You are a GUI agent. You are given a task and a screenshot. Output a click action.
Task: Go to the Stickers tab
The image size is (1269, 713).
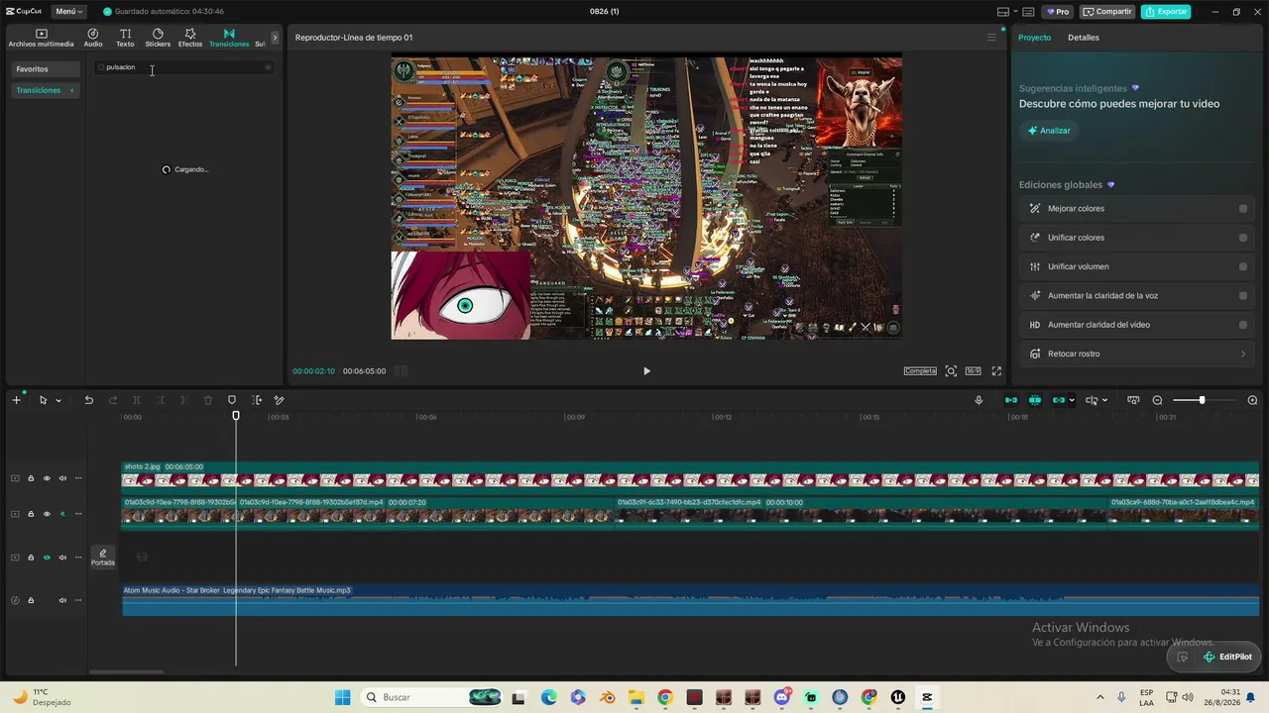(158, 38)
